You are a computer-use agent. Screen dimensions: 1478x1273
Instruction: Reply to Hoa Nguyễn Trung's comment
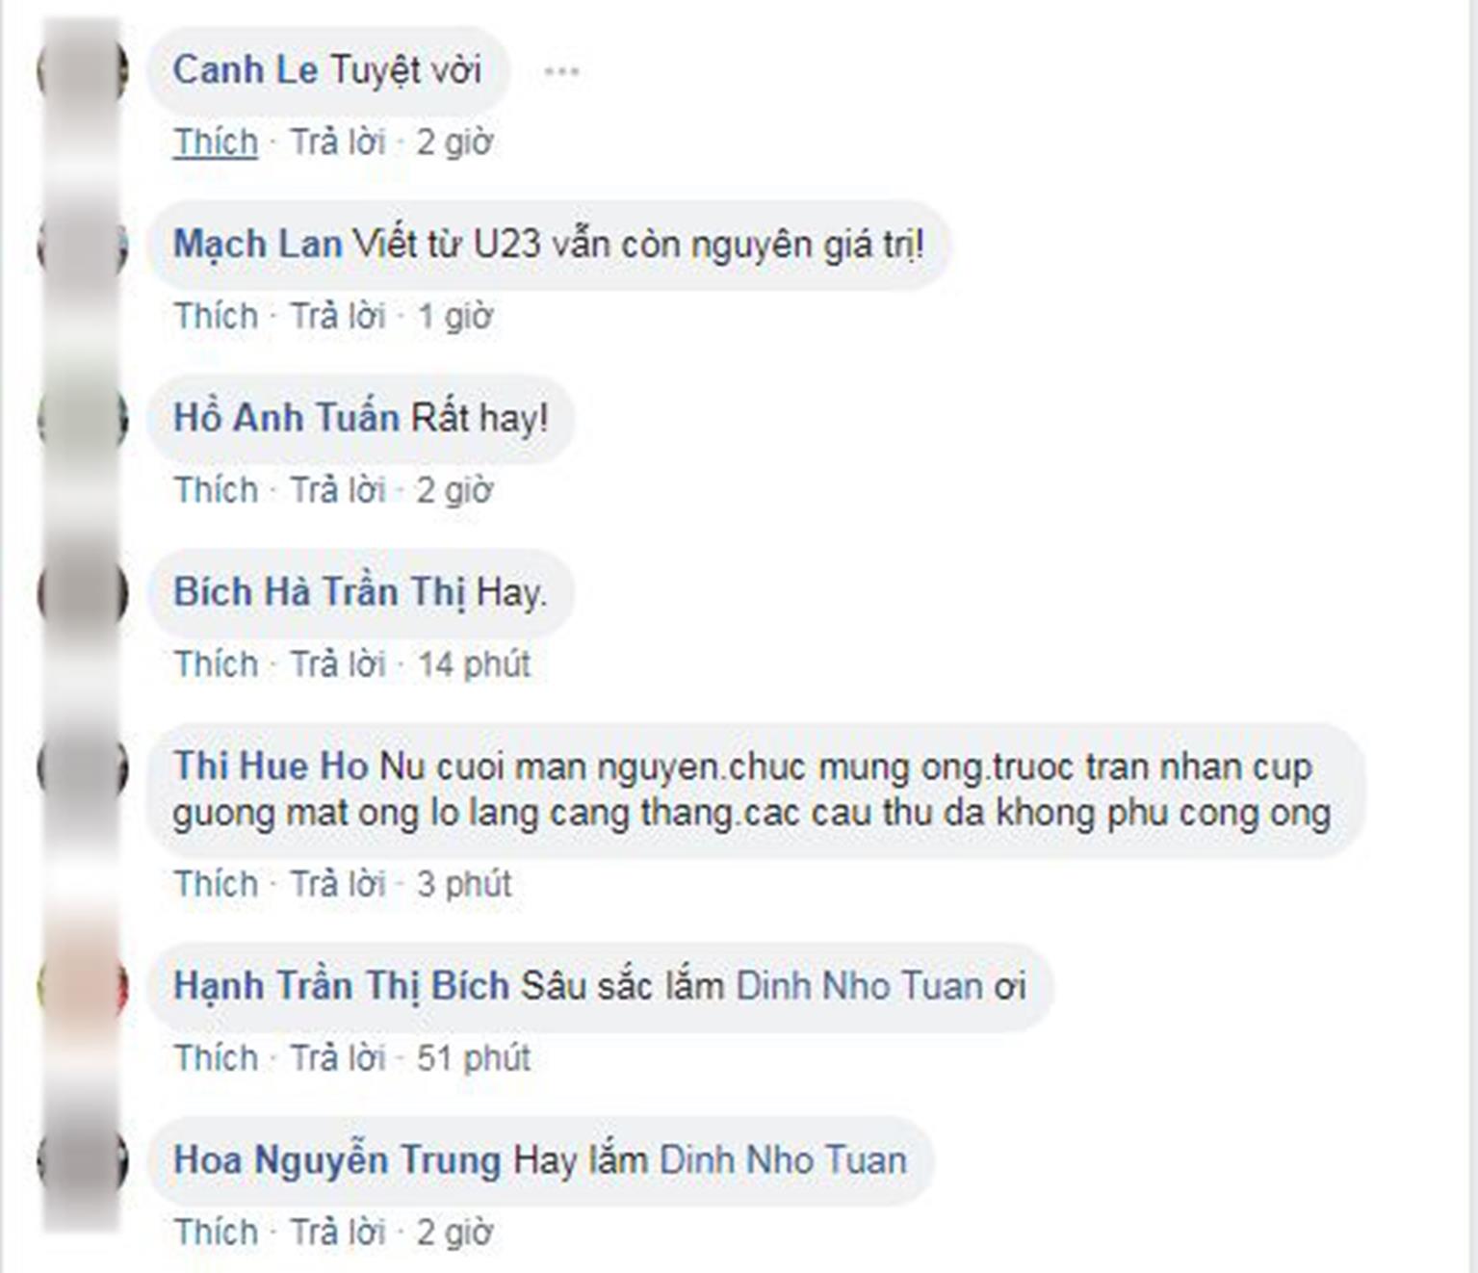(x=338, y=1233)
